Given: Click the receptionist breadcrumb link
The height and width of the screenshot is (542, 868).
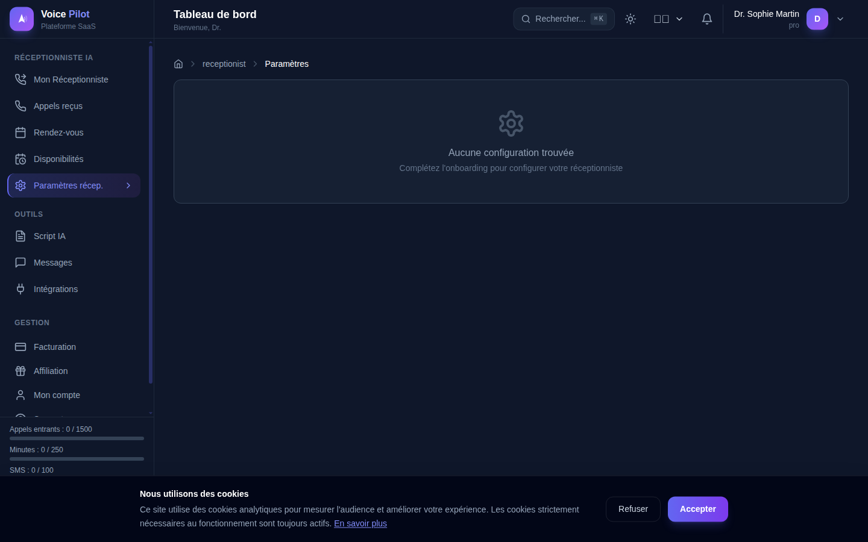Looking at the screenshot, I should click(x=224, y=64).
